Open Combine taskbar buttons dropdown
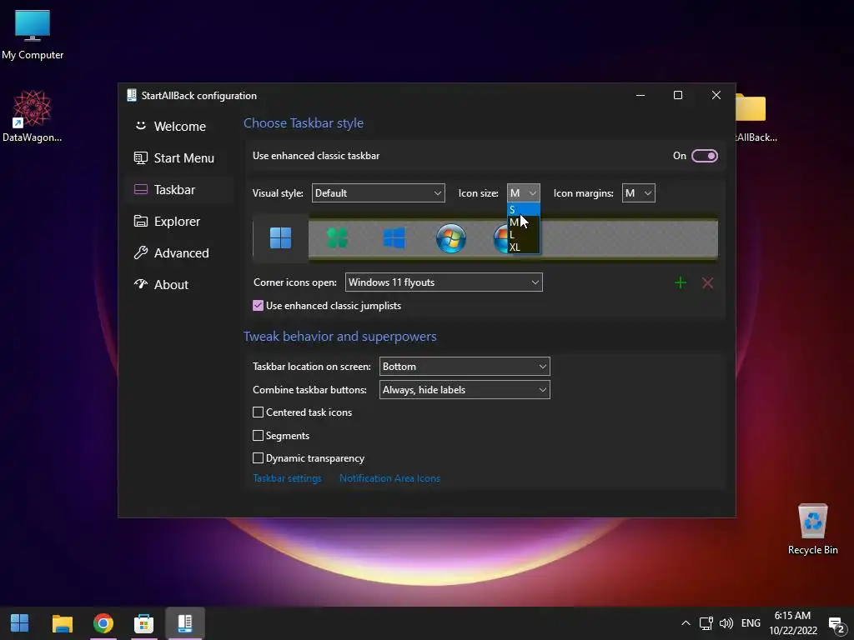The height and width of the screenshot is (640, 854). click(465, 390)
